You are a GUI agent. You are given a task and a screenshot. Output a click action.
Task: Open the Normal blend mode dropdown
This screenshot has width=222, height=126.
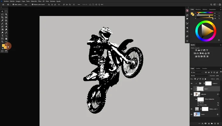tap(200, 76)
